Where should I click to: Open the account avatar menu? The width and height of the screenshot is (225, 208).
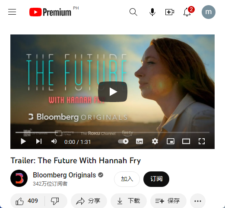209,12
